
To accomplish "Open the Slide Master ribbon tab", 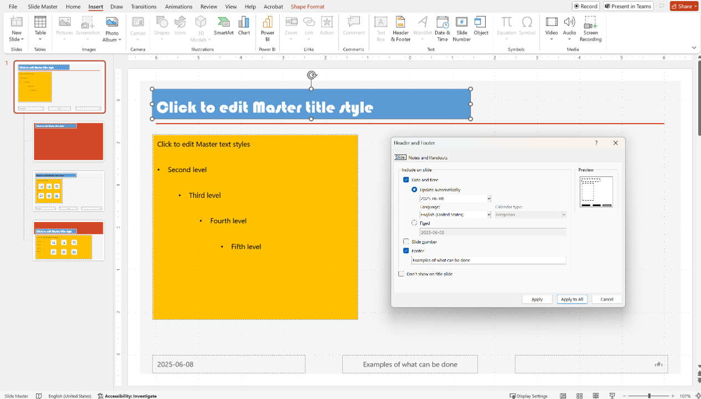I will click(43, 7).
